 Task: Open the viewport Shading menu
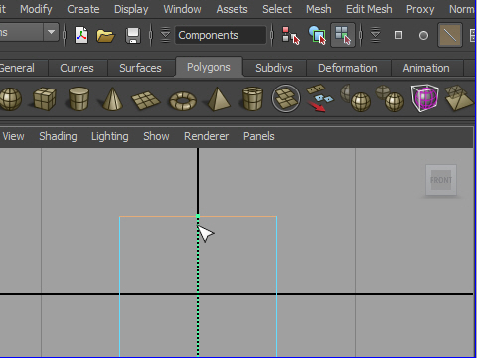(x=58, y=136)
